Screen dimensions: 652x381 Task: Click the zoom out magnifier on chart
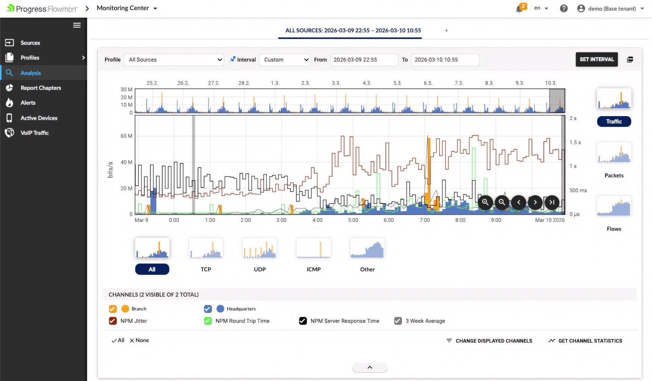tap(502, 202)
